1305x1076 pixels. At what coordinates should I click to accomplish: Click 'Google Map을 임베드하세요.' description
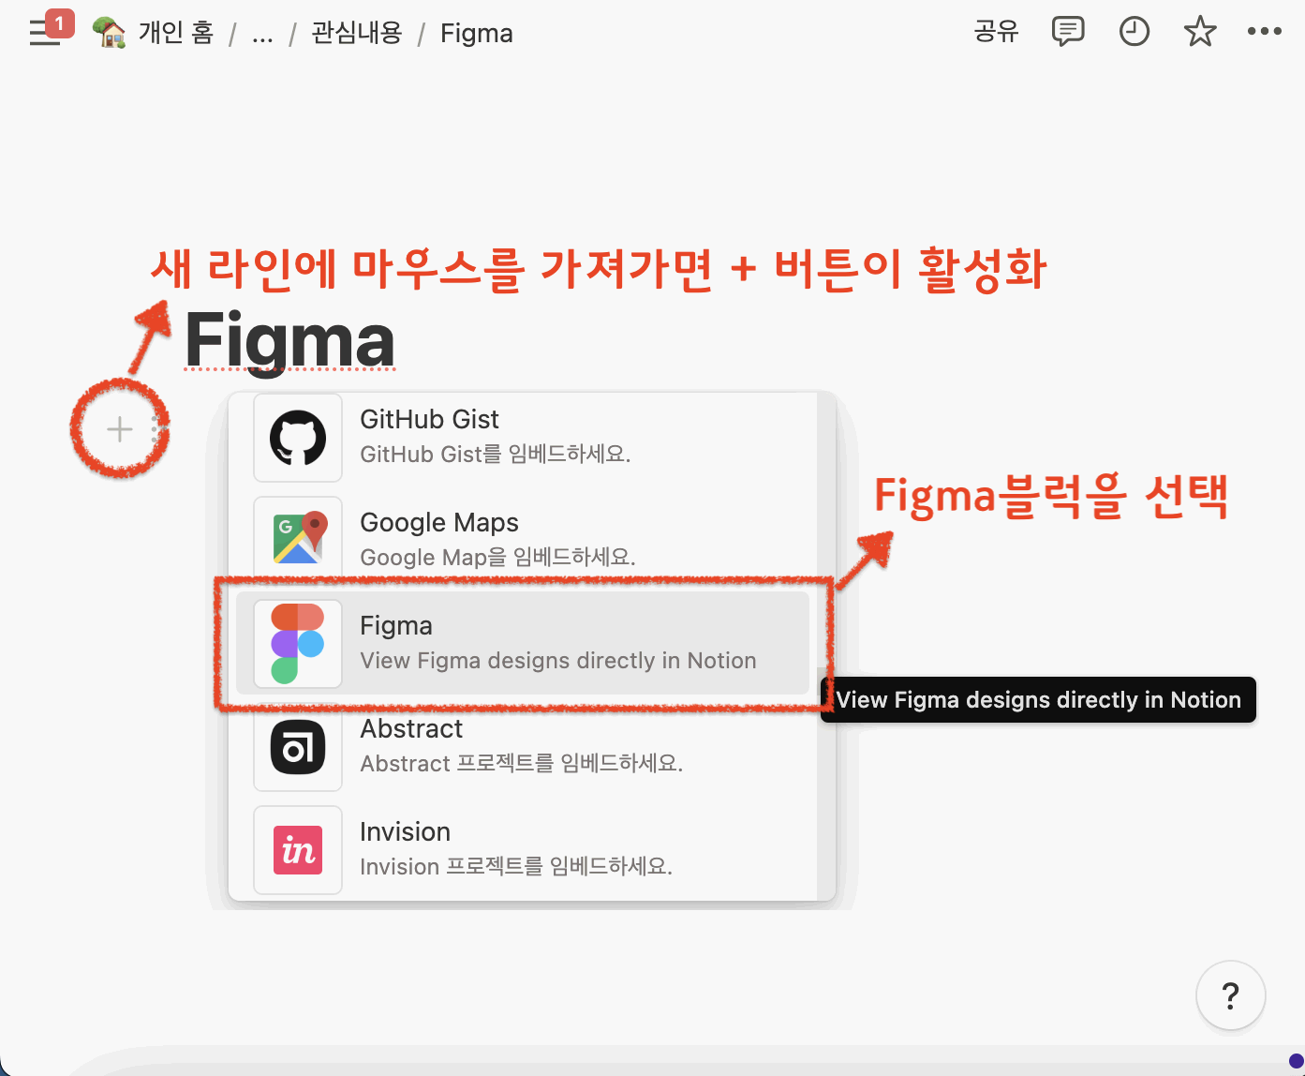tap(498, 558)
